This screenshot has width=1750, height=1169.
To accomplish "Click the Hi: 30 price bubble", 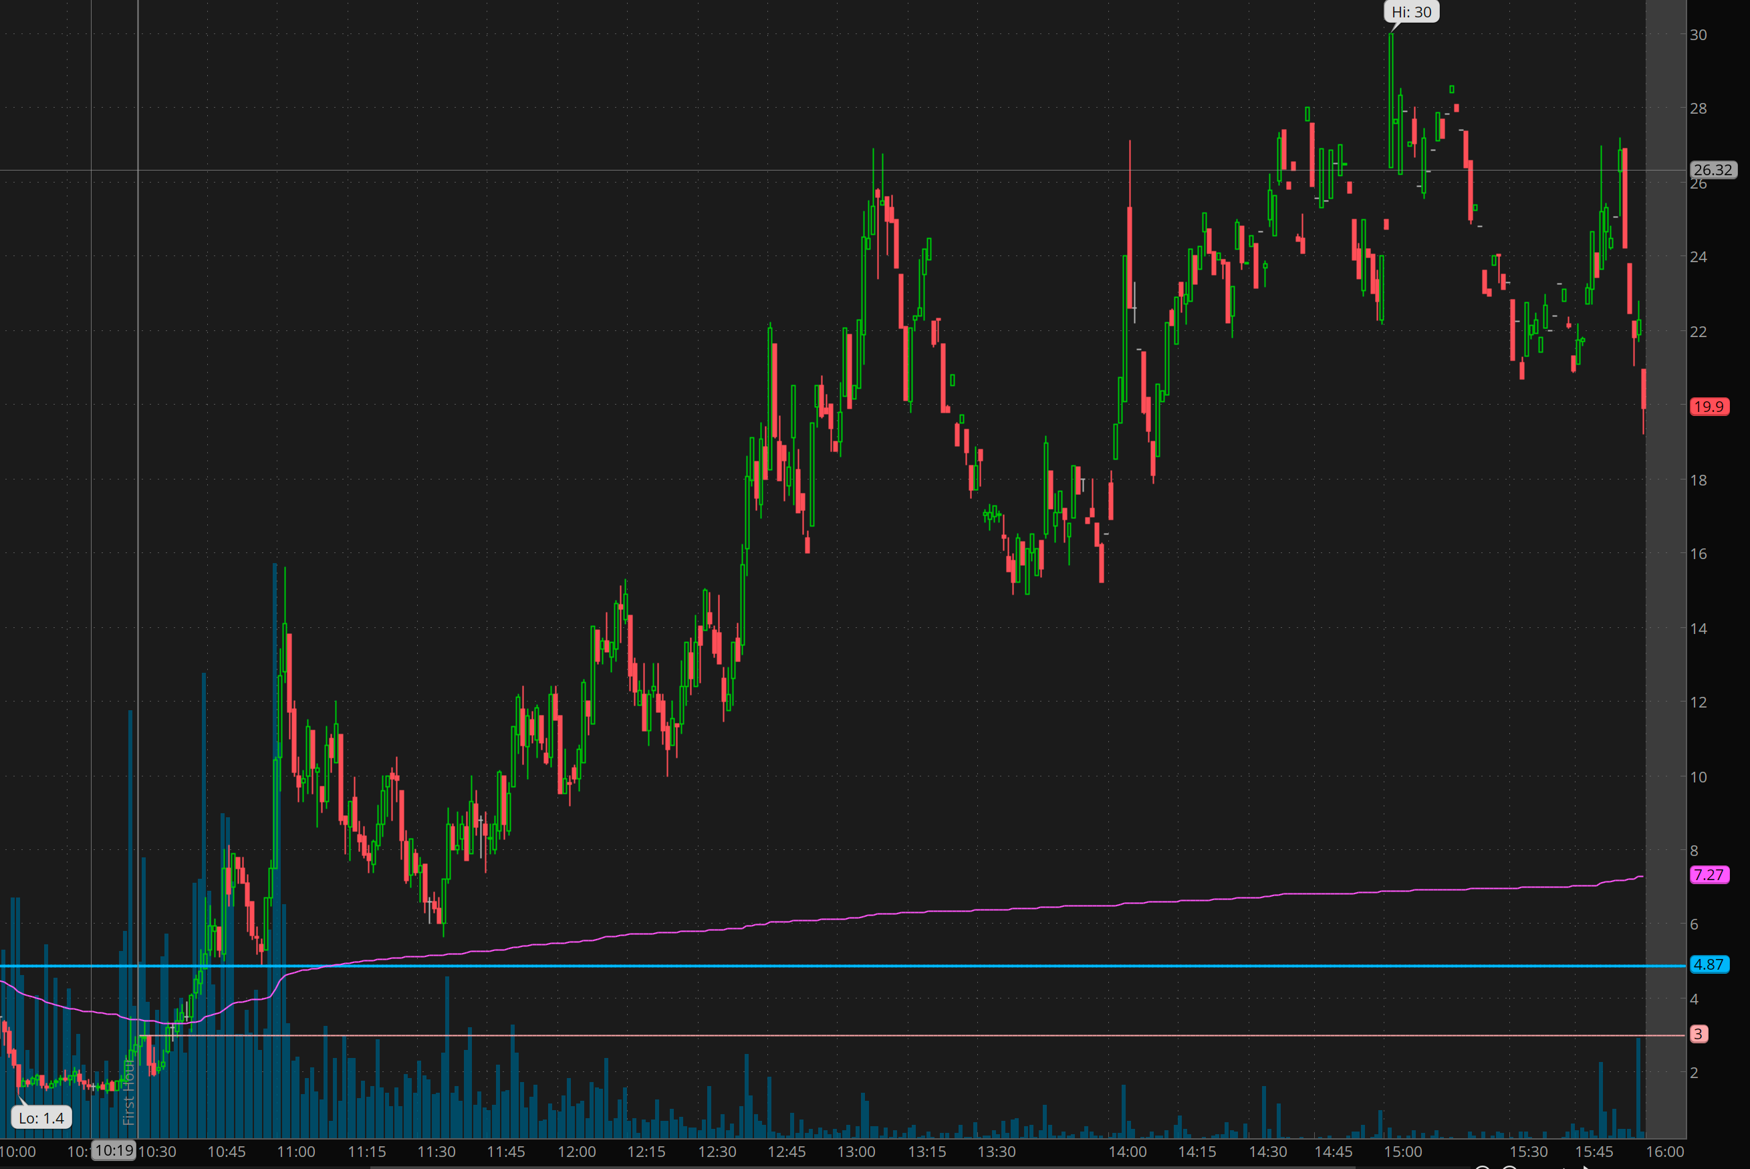I will click(1411, 12).
